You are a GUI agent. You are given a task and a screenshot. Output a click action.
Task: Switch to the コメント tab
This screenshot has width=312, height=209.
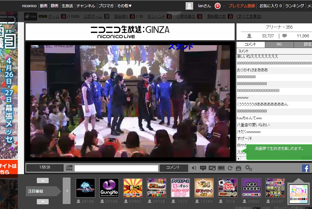pyautogui.click(x=250, y=44)
